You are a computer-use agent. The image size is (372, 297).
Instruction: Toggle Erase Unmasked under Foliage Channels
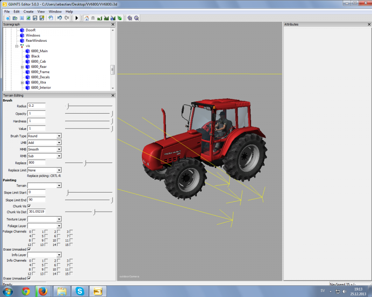click(x=29, y=249)
